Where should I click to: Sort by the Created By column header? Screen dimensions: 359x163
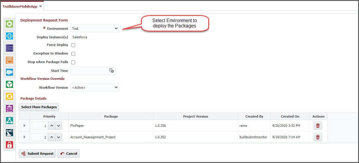(x=254, y=116)
